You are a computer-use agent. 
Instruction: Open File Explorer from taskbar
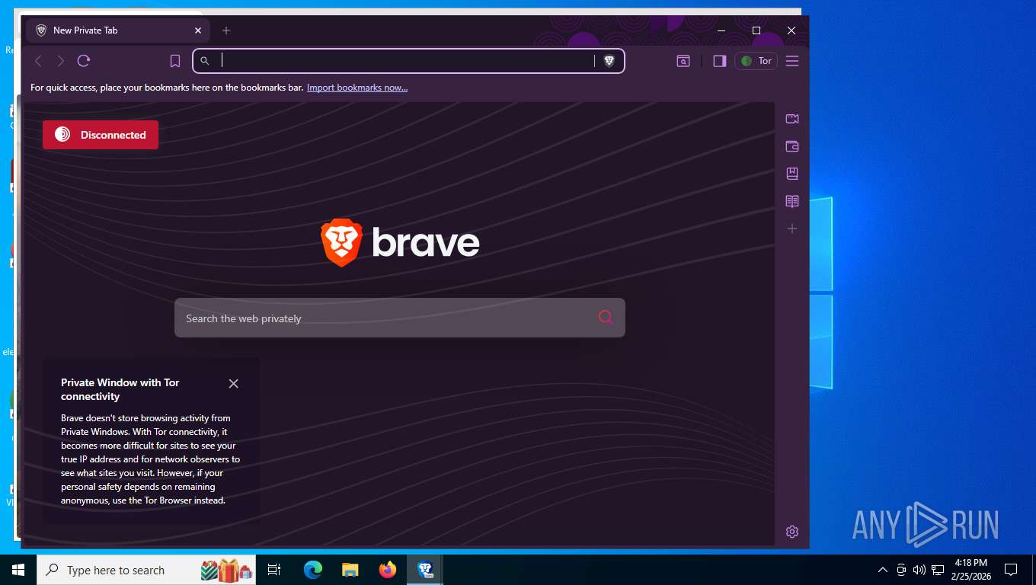[x=350, y=570]
